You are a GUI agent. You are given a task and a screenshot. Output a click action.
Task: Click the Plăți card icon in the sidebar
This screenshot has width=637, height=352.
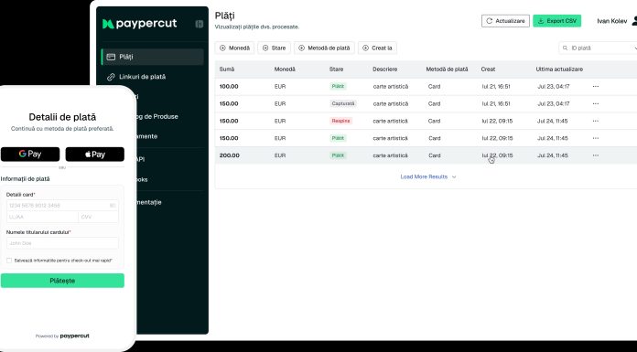coord(111,57)
